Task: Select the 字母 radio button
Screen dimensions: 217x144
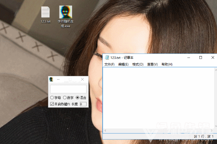Action: tap(56, 98)
